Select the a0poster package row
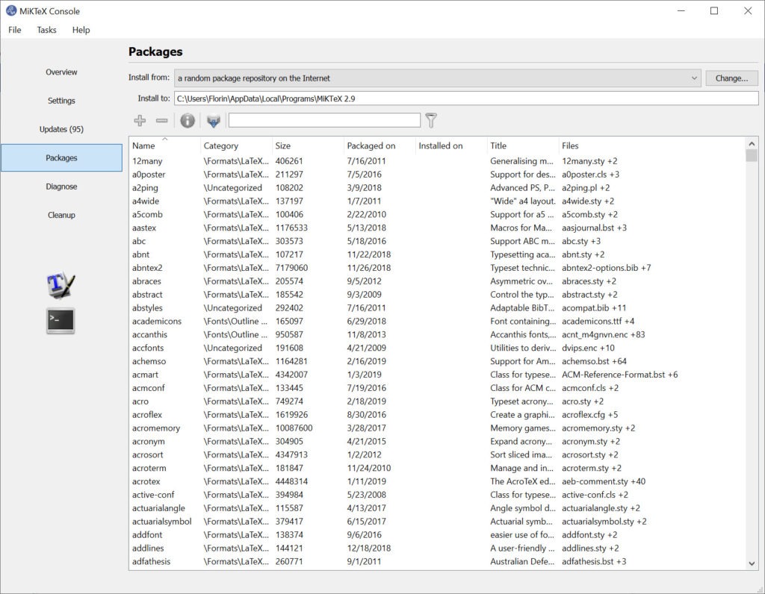The width and height of the screenshot is (765, 594). click(x=437, y=175)
